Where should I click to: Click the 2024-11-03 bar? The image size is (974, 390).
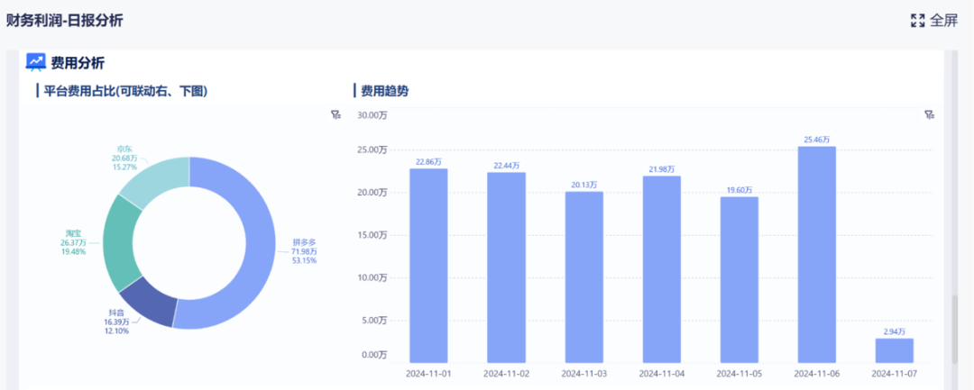583,277
